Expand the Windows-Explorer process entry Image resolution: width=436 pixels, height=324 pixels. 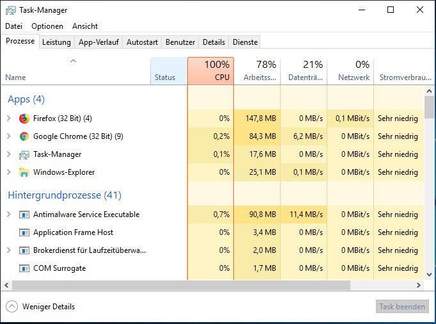pos(8,172)
